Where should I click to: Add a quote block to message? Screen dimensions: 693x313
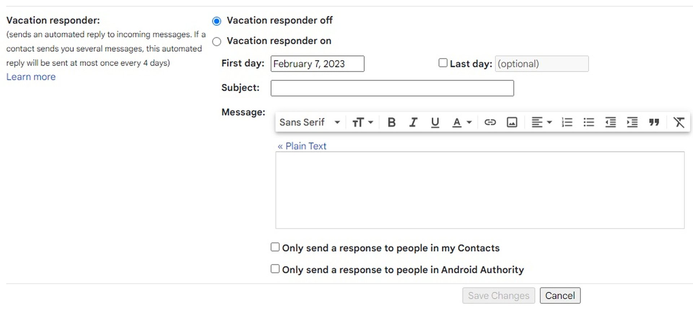tap(654, 123)
